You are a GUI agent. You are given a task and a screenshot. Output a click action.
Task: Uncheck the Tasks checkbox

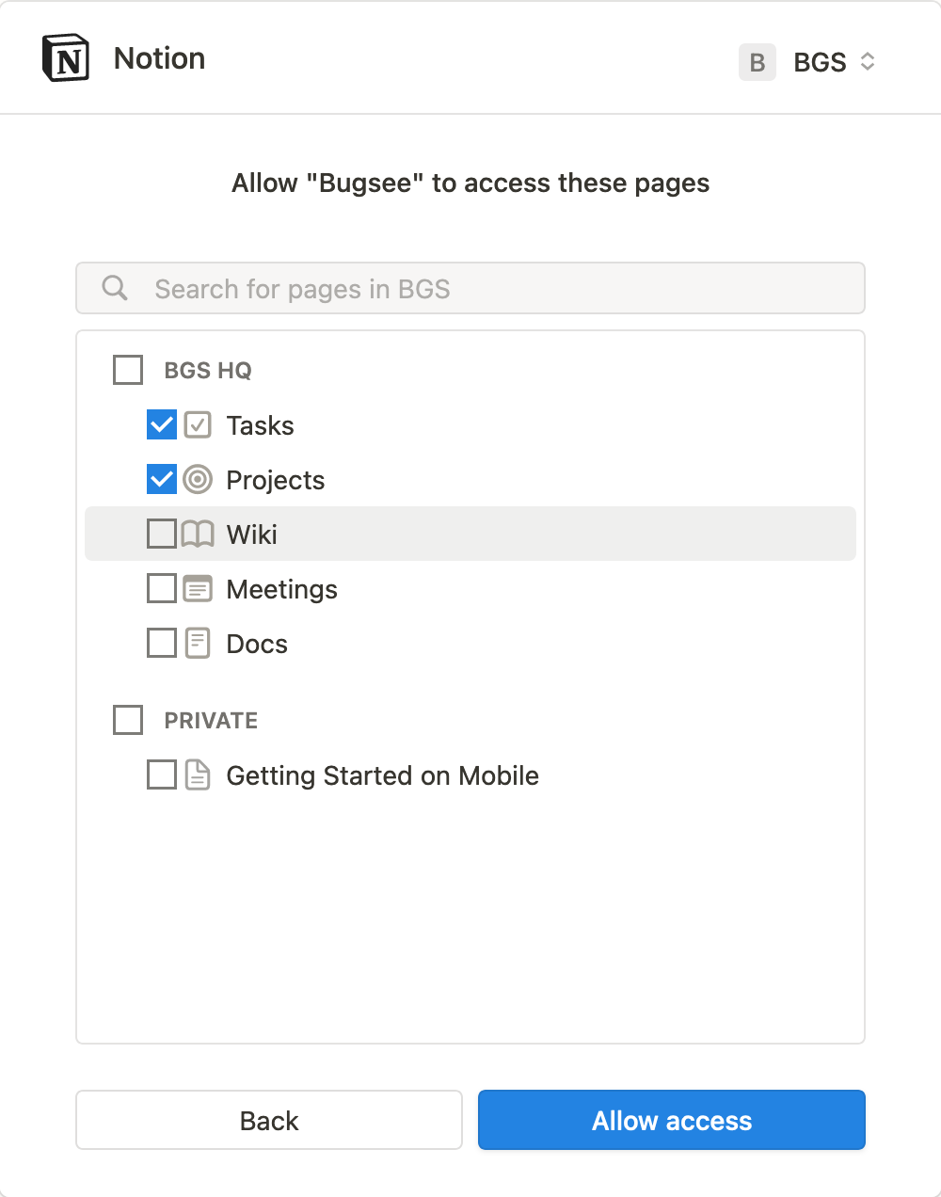[161, 424]
